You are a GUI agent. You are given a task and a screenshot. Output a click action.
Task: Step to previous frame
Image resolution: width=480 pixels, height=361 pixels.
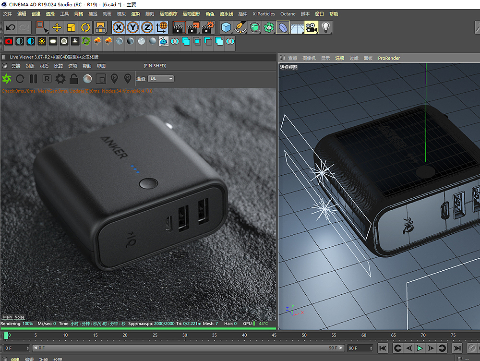pos(408,348)
